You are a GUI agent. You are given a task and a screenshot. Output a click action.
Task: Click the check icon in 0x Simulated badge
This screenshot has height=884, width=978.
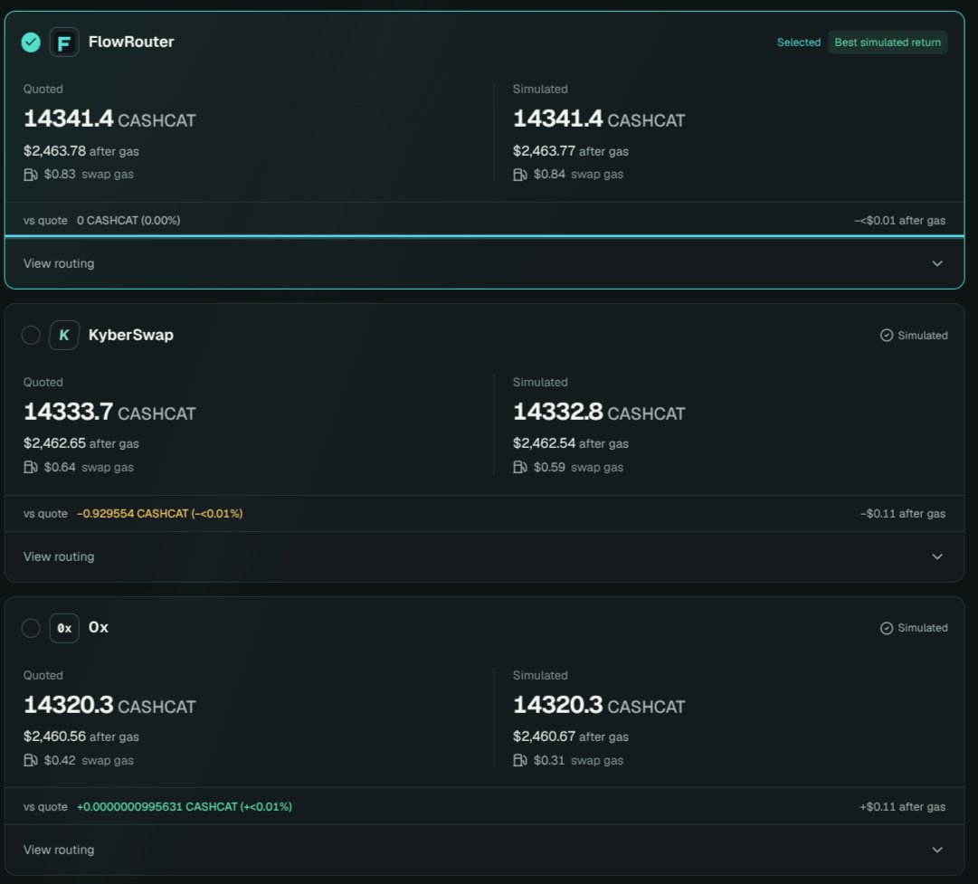tap(887, 628)
